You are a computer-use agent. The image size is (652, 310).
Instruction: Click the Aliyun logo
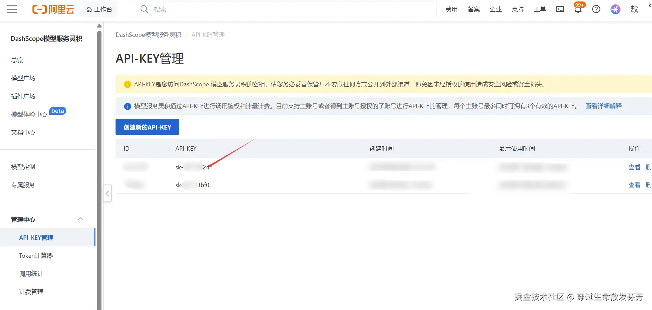click(53, 9)
